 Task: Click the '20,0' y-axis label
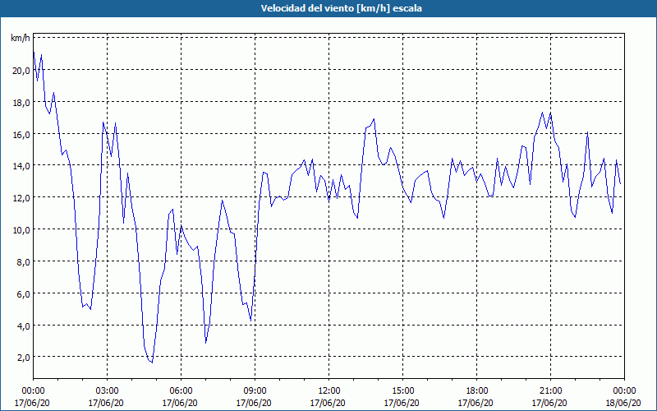click(x=21, y=71)
